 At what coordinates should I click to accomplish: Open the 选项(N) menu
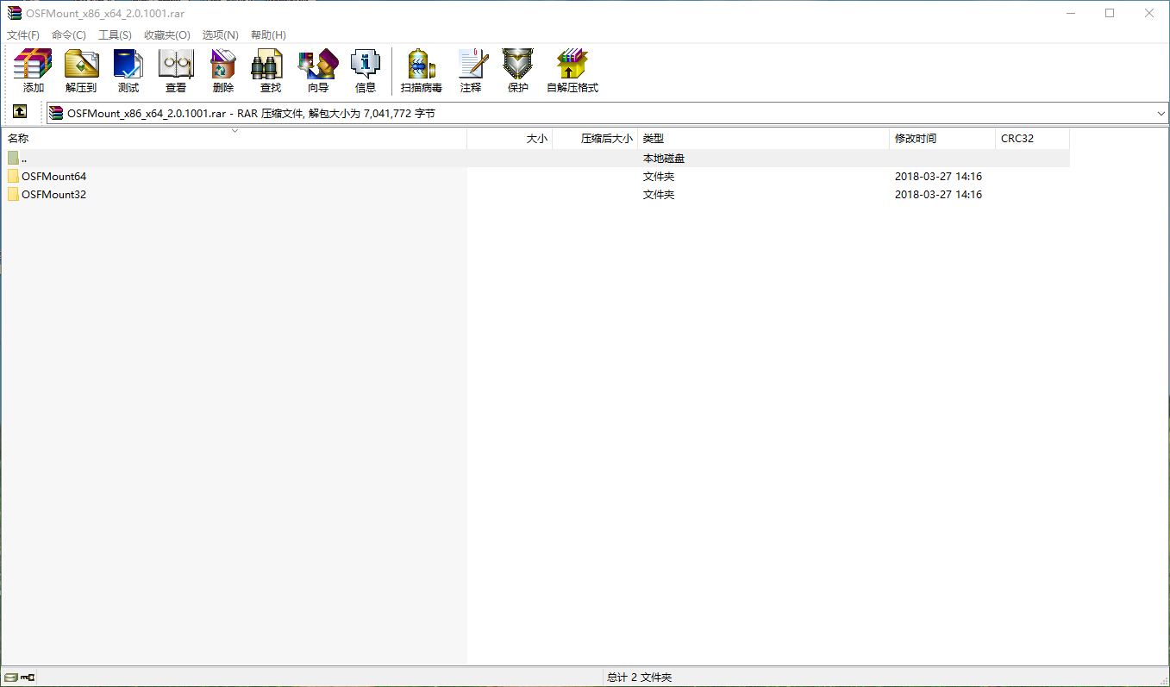(x=220, y=34)
